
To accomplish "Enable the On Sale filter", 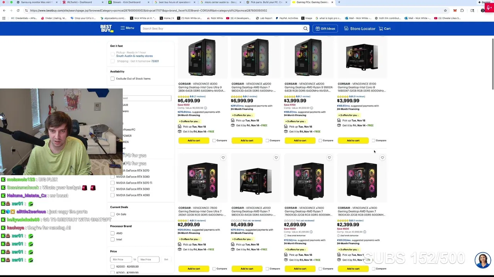I will click(x=112, y=214).
